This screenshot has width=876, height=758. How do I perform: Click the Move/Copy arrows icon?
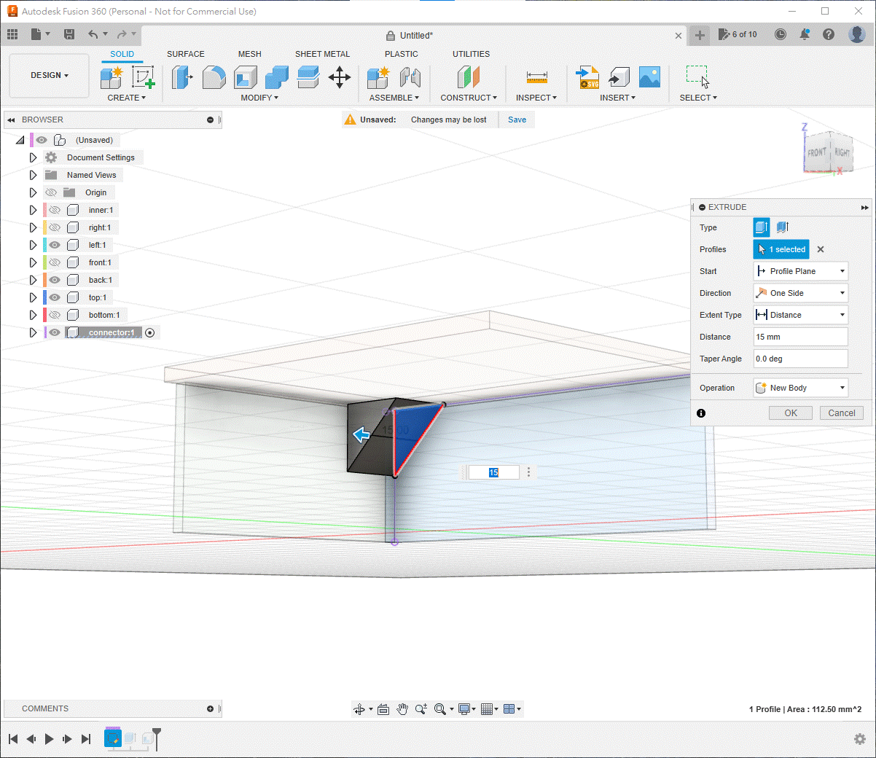[x=340, y=77]
